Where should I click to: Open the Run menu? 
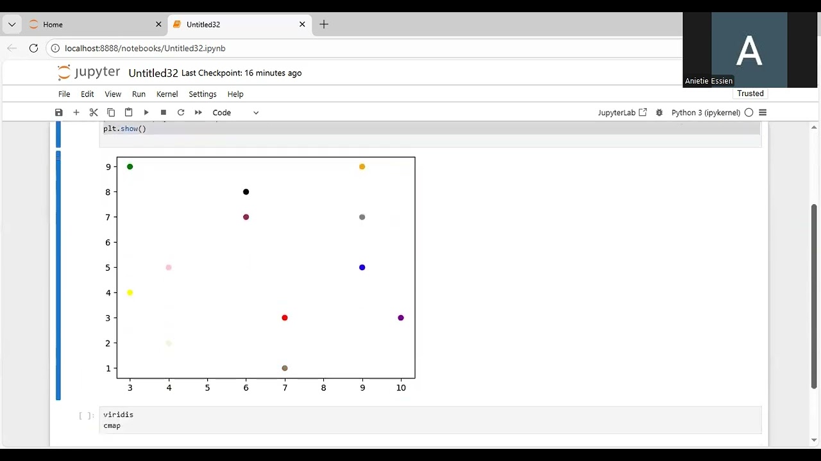point(139,94)
